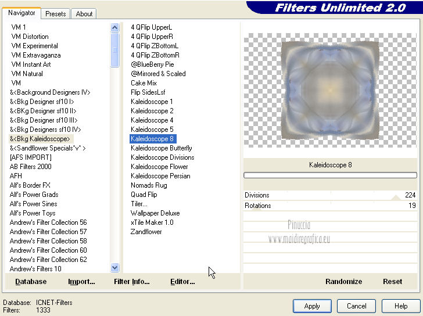Click Import... button
The image size is (423, 316).
[x=81, y=282]
